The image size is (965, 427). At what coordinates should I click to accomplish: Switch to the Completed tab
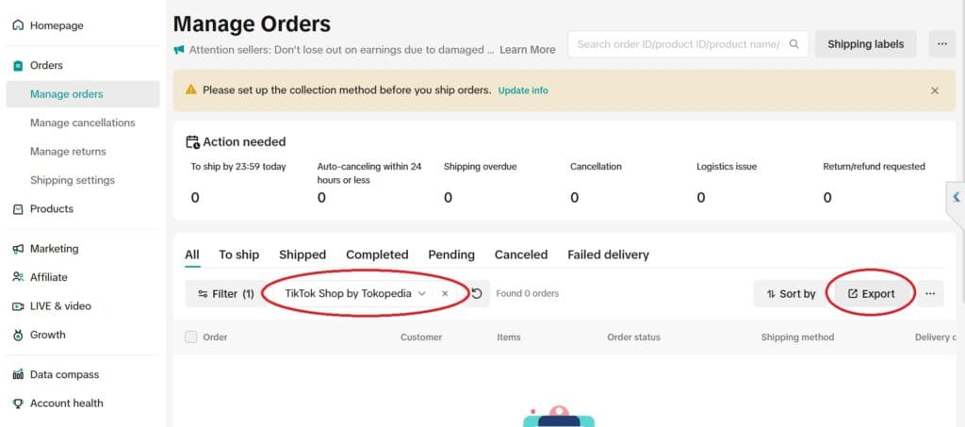tap(377, 255)
